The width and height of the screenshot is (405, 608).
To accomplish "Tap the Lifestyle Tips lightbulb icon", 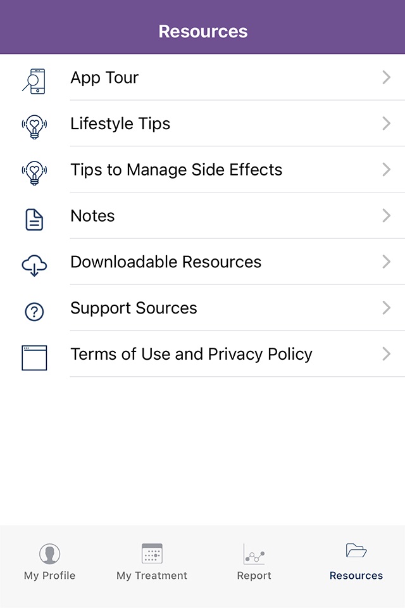I will tap(34, 125).
